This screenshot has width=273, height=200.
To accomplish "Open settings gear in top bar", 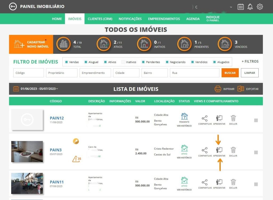I will [x=260, y=7].
